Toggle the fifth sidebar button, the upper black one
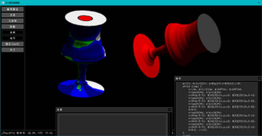Viewport: 262px width, 136px height. (x=12, y=32)
